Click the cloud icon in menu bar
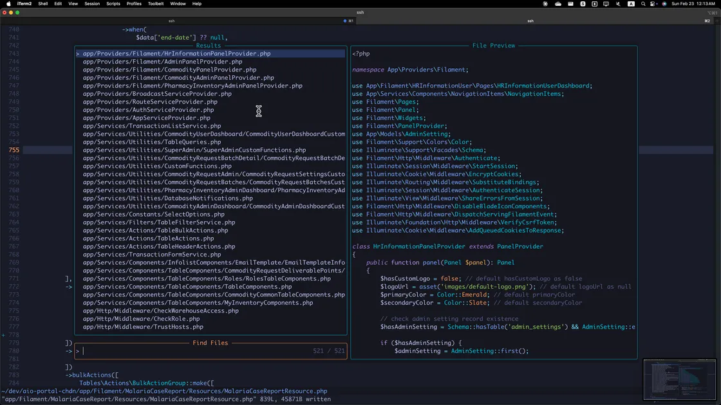Image resolution: width=721 pixels, height=405 pixels. point(557,4)
